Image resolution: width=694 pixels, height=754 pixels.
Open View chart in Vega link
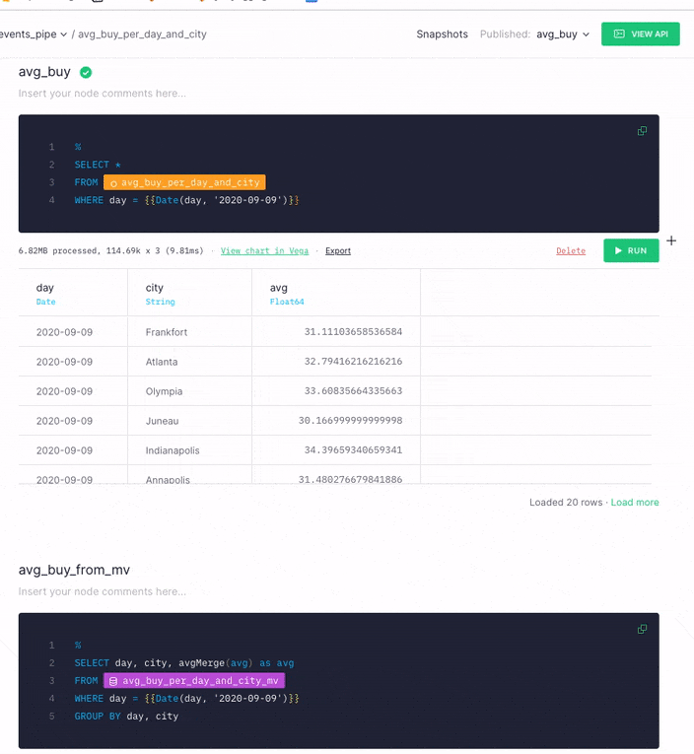(x=264, y=251)
